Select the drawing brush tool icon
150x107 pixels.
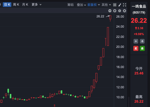(119, 5)
